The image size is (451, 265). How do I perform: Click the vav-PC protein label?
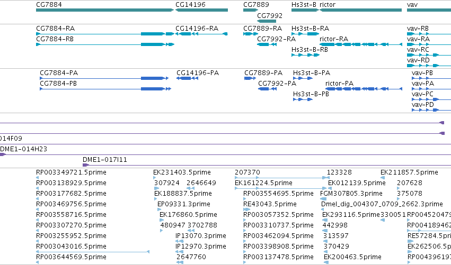tap(423, 94)
